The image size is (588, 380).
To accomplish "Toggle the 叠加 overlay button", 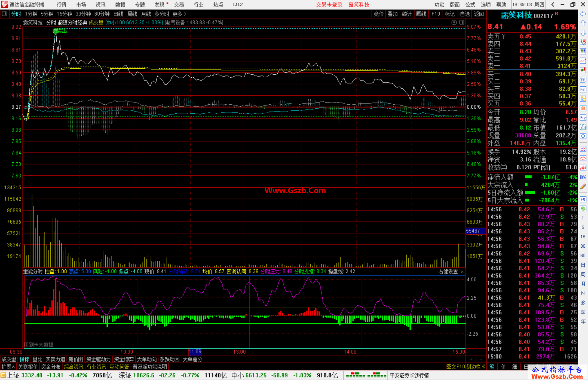I will tap(393, 14).
